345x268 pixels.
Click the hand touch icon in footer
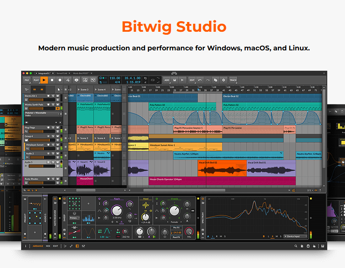pyautogui.click(x=314, y=246)
